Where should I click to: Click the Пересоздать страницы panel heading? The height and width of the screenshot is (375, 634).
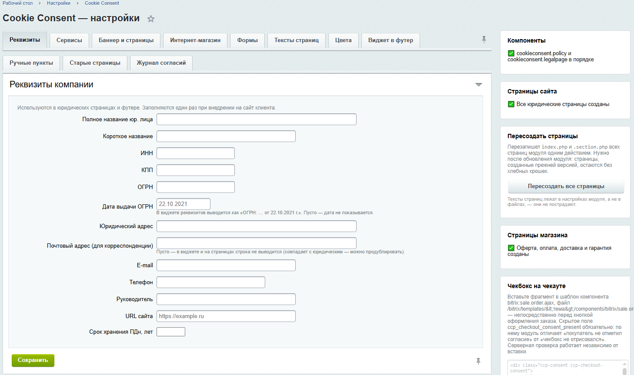(543, 136)
